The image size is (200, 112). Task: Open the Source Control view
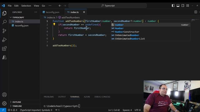pyautogui.click(x=4, y=31)
